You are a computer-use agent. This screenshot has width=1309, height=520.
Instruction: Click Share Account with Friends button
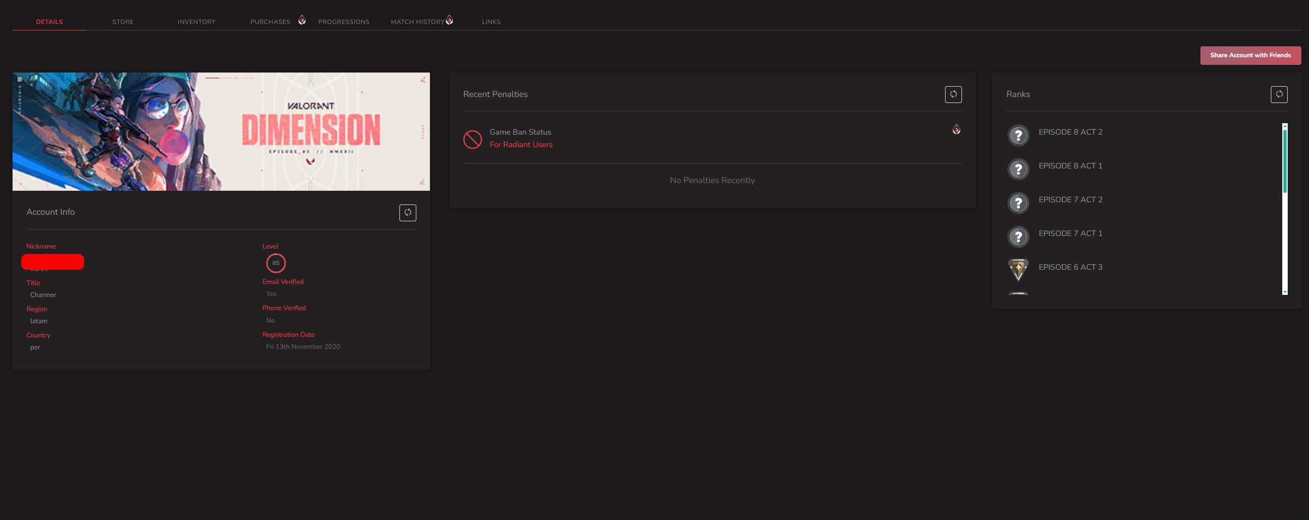1251,55
